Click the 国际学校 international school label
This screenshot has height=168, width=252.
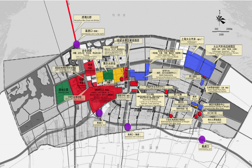124,97
